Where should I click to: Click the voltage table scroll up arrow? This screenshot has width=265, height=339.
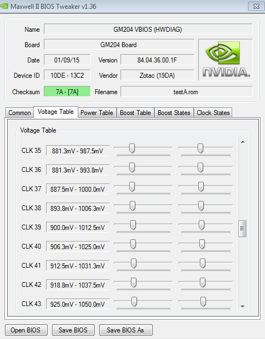click(x=243, y=142)
